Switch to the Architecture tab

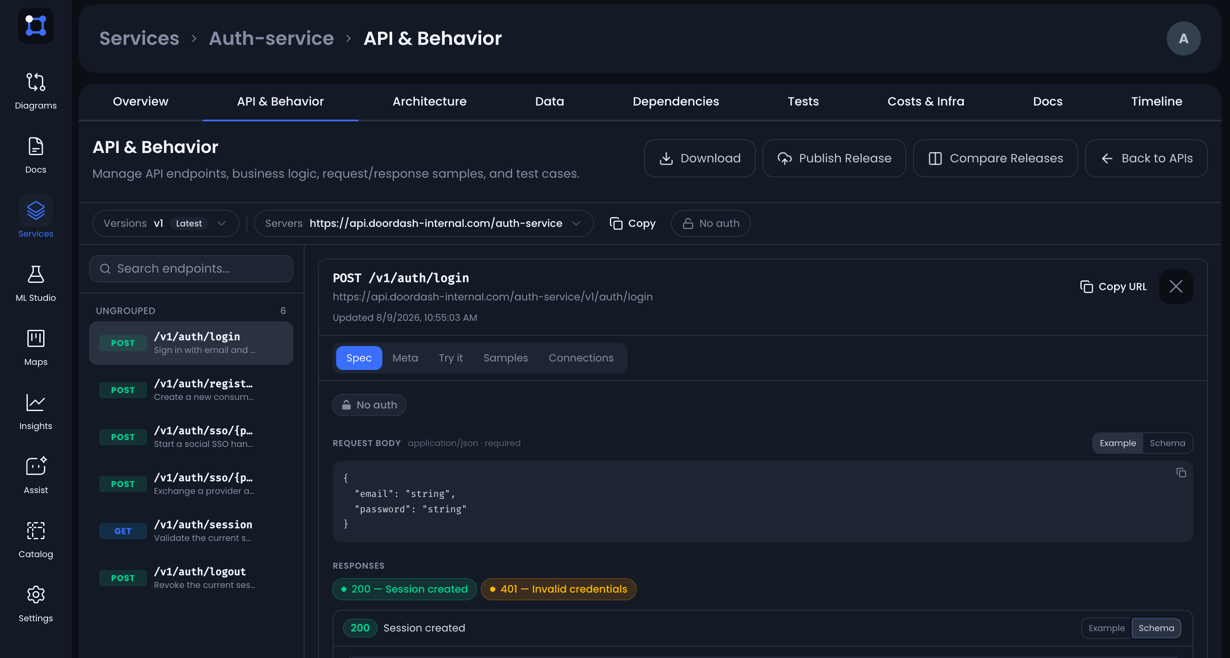[x=429, y=102]
